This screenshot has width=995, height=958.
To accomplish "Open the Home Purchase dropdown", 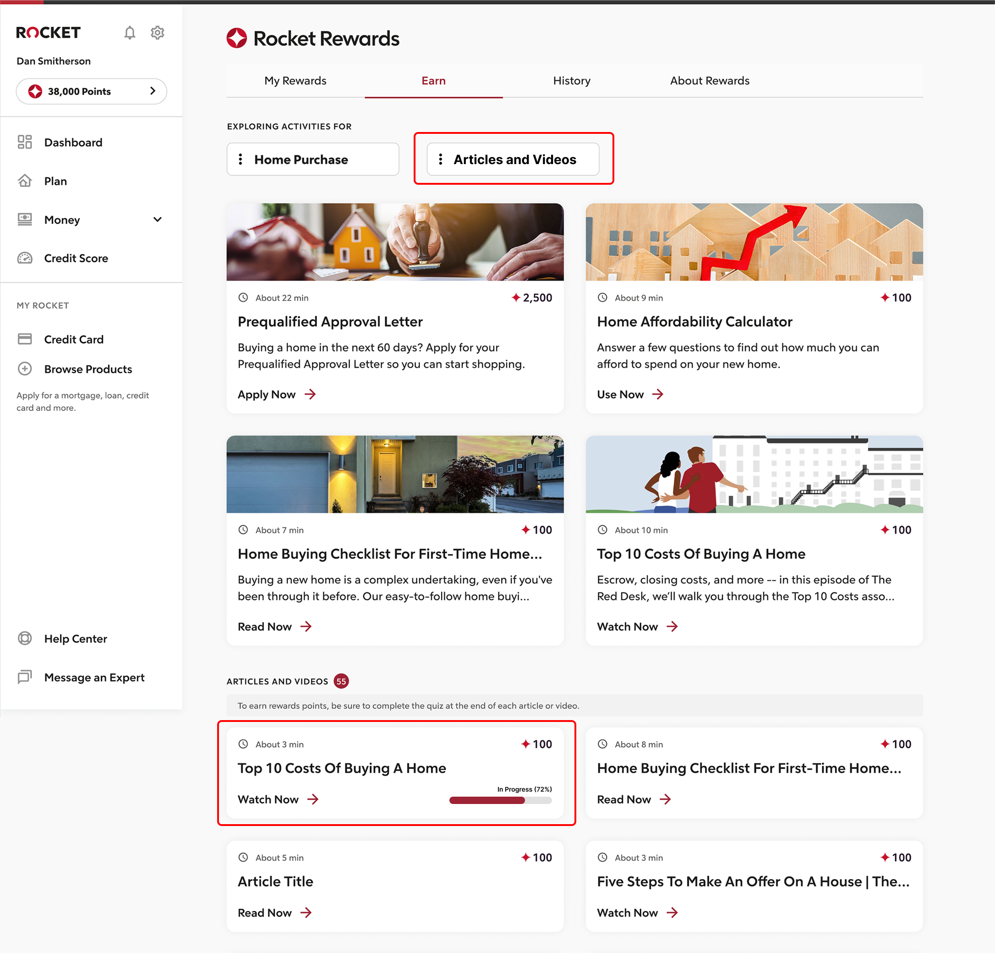I will pos(313,159).
